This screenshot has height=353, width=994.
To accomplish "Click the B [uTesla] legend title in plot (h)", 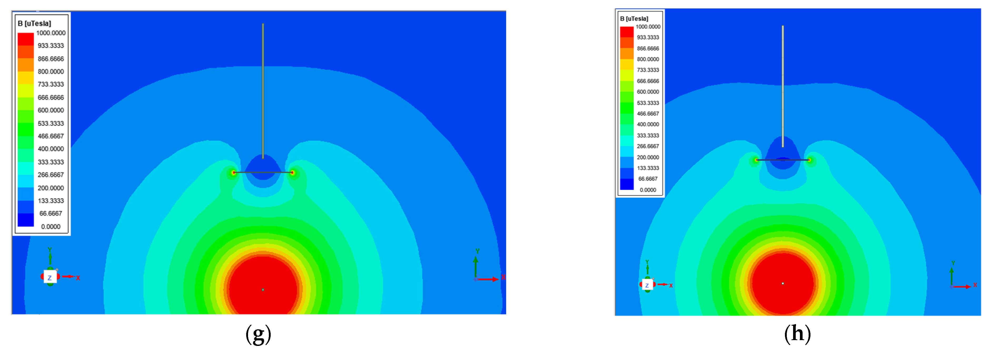I will coord(634,18).
